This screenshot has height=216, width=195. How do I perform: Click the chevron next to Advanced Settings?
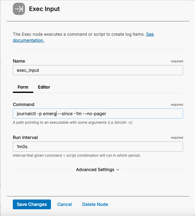(x=118, y=170)
